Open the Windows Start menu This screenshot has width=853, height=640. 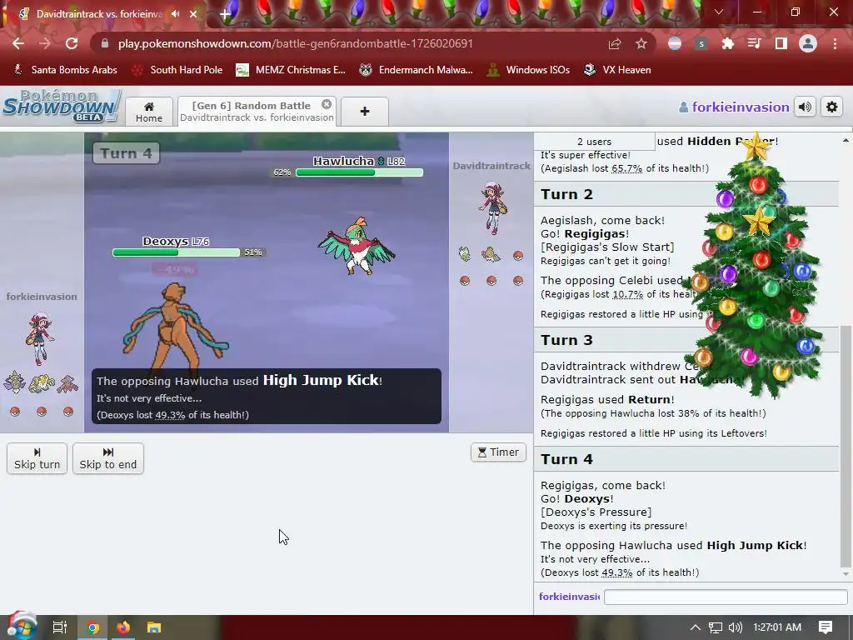(22, 626)
